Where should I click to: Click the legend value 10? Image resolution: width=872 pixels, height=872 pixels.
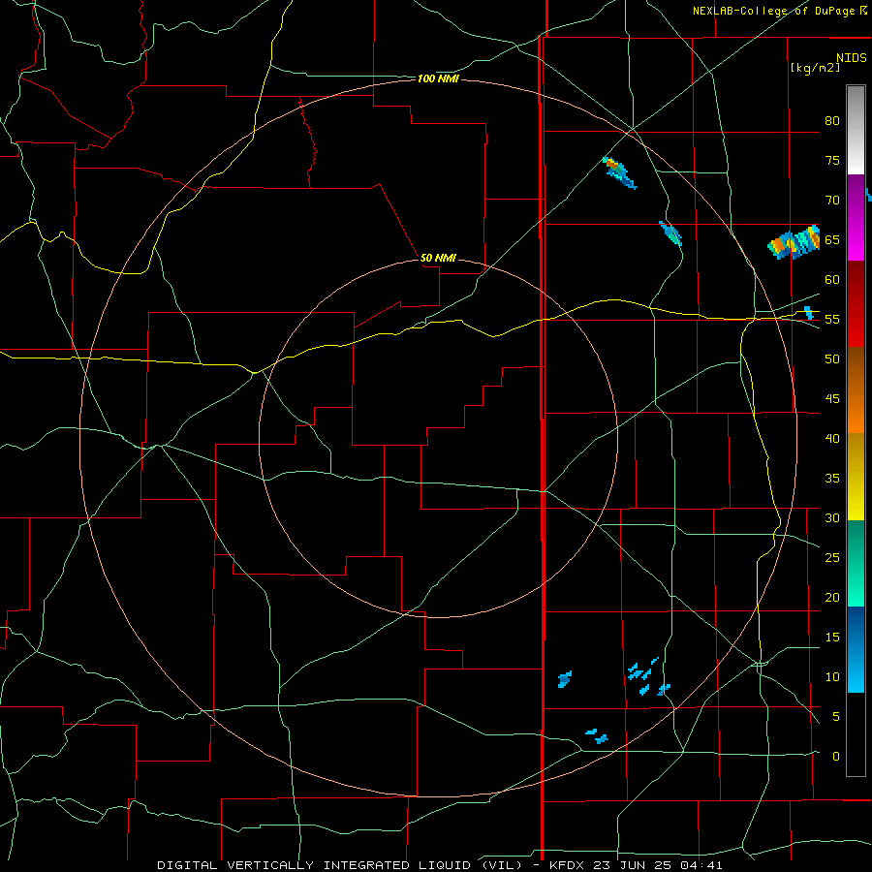[x=832, y=677]
